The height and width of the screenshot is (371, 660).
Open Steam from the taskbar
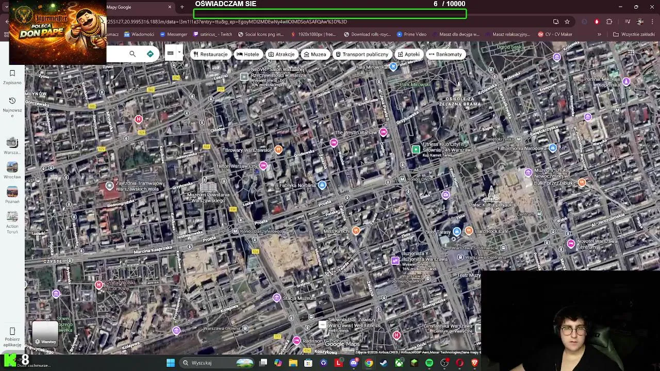click(384, 363)
